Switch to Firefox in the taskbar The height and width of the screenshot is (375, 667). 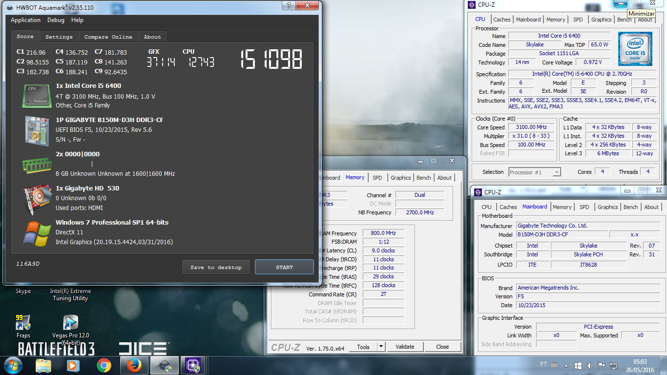click(134, 365)
